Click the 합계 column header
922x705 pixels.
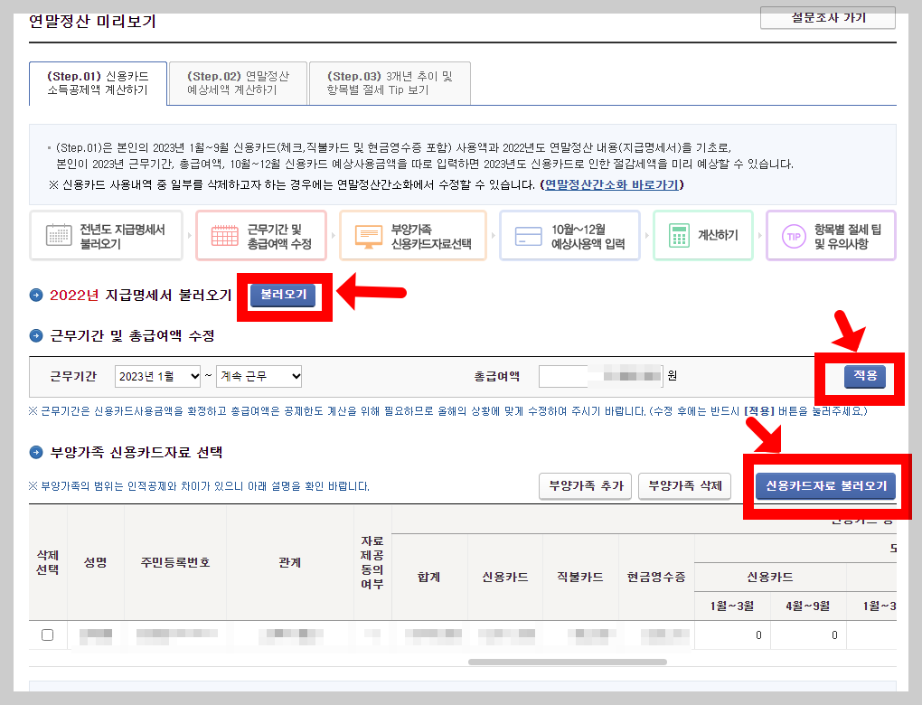pyautogui.click(x=429, y=578)
